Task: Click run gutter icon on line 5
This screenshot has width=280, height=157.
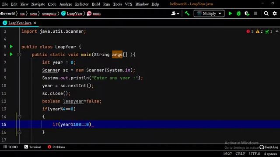Action: (x=11, y=47)
